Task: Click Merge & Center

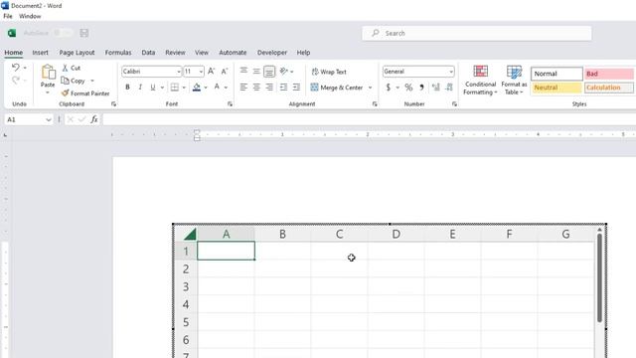Action: click(337, 88)
